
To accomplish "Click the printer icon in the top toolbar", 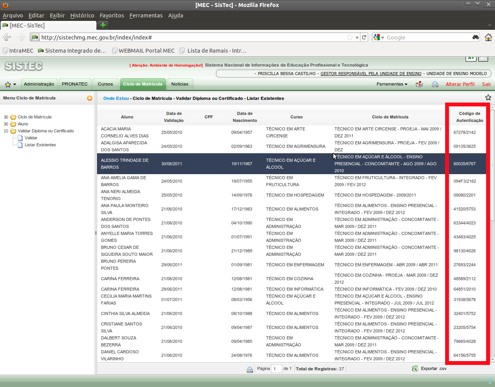I will [x=435, y=84].
